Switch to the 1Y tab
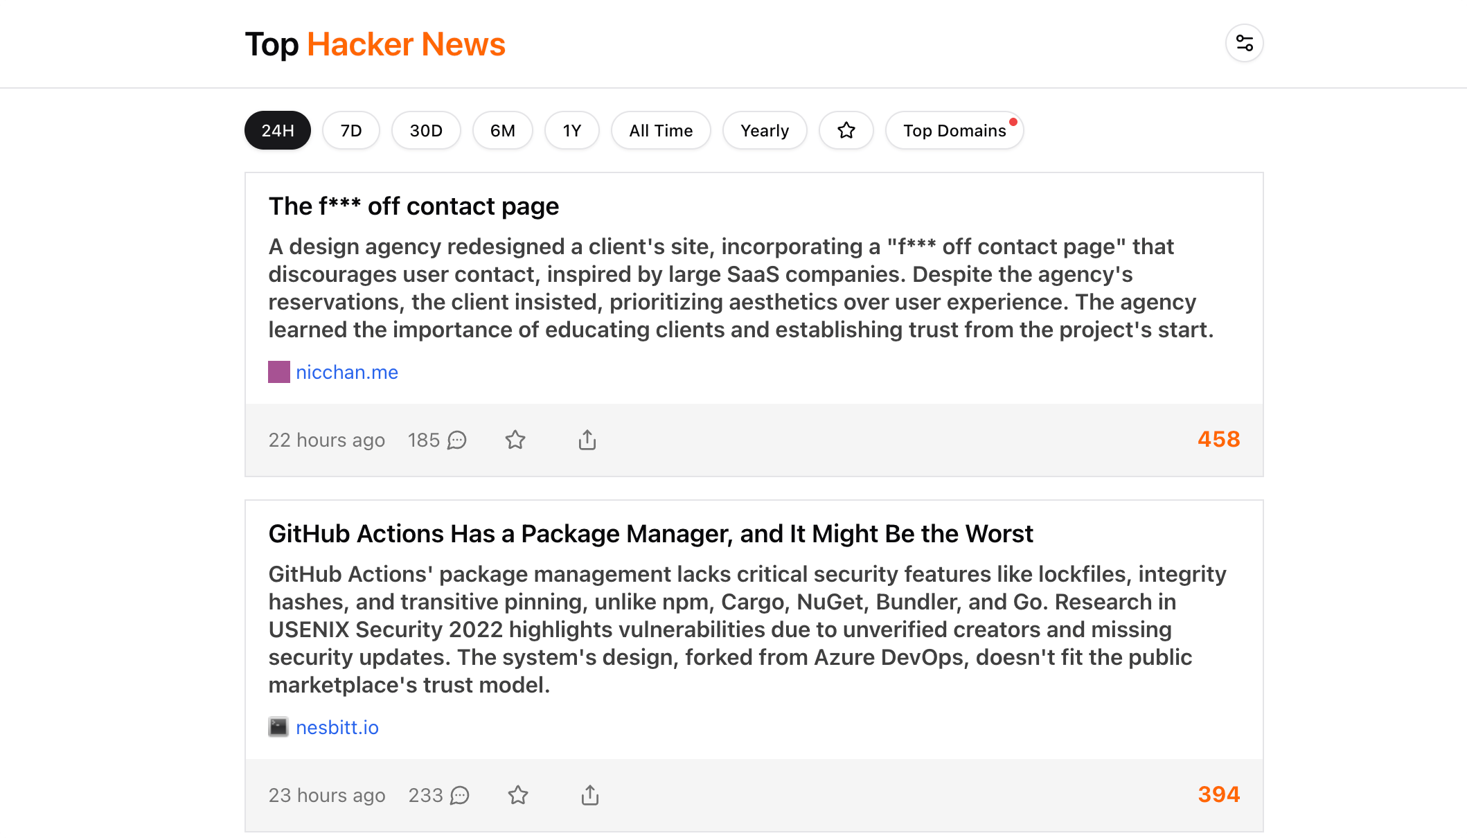Image resolution: width=1467 pixels, height=838 pixels. (572, 130)
